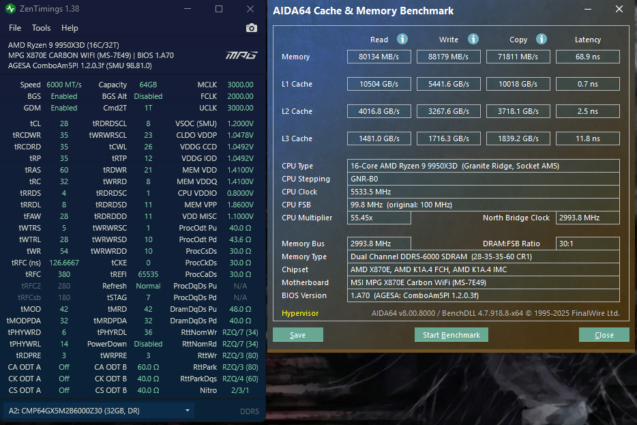The width and height of the screenshot is (637, 425).
Task: Click MEM VPP value 1.8600V
Action: coord(240,205)
